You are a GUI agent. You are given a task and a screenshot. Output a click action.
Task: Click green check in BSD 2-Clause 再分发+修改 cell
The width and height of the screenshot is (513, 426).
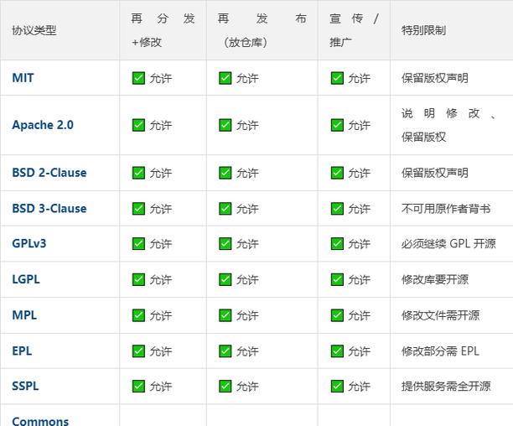click(138, 173)
